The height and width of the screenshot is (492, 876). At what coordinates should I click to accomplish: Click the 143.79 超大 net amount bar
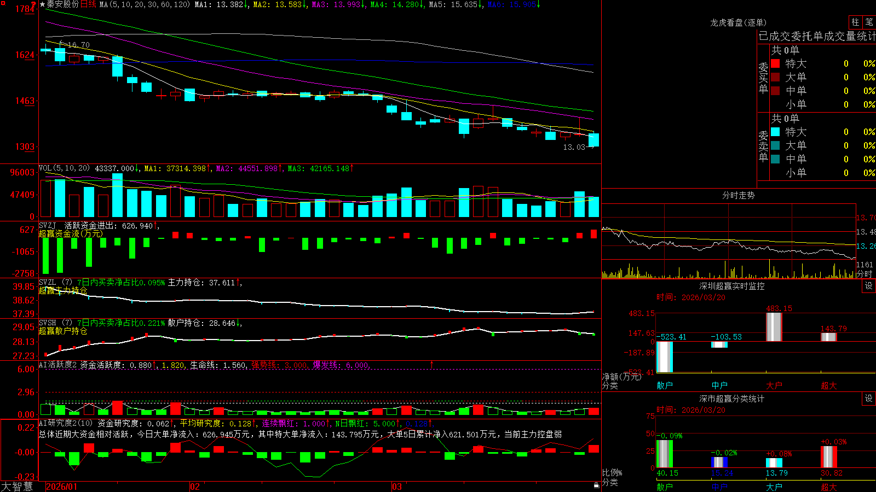pos(828,337)
